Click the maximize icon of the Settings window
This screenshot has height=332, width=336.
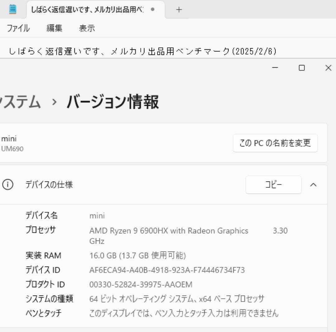(x=301, y=68)
